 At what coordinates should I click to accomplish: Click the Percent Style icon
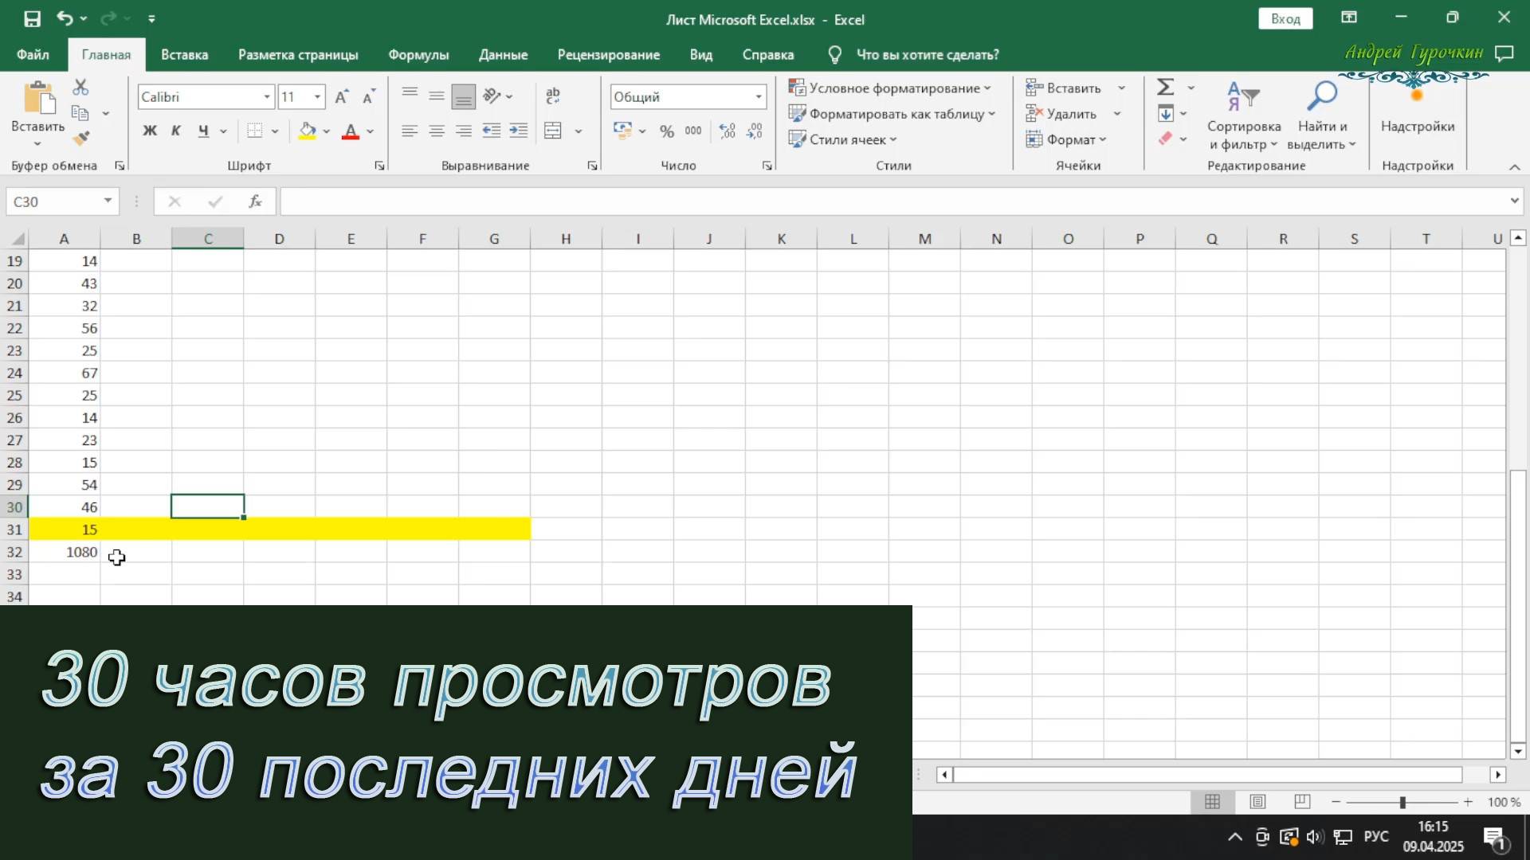pos(667,131)
